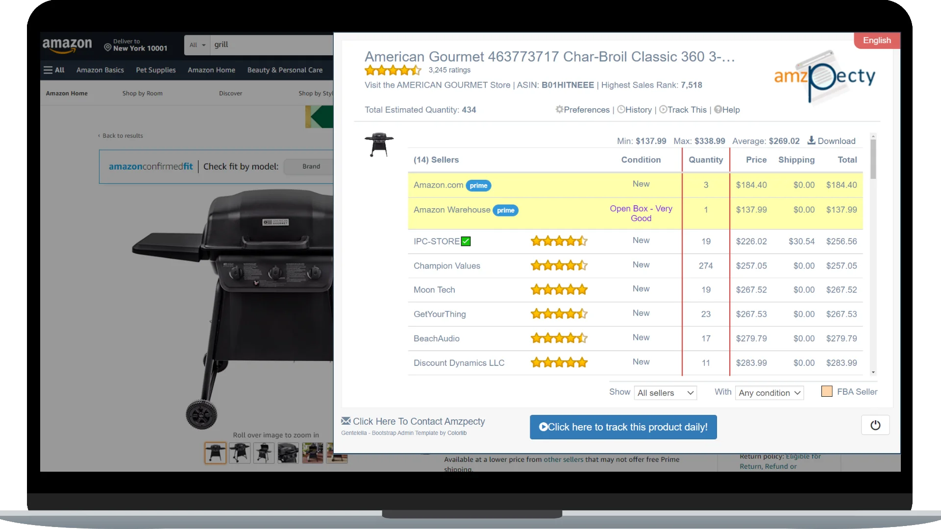Select radio button for History view
941x529 pixels.
(x=621, y=109)
